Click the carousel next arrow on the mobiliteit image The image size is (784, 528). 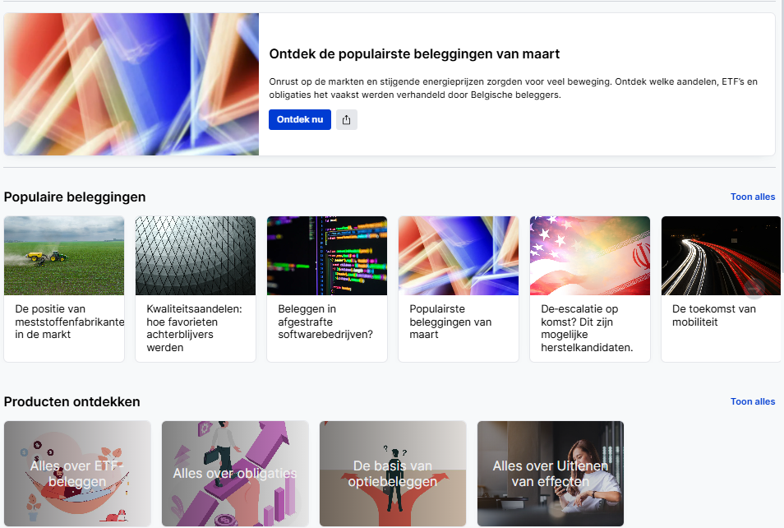coord(754,289)
